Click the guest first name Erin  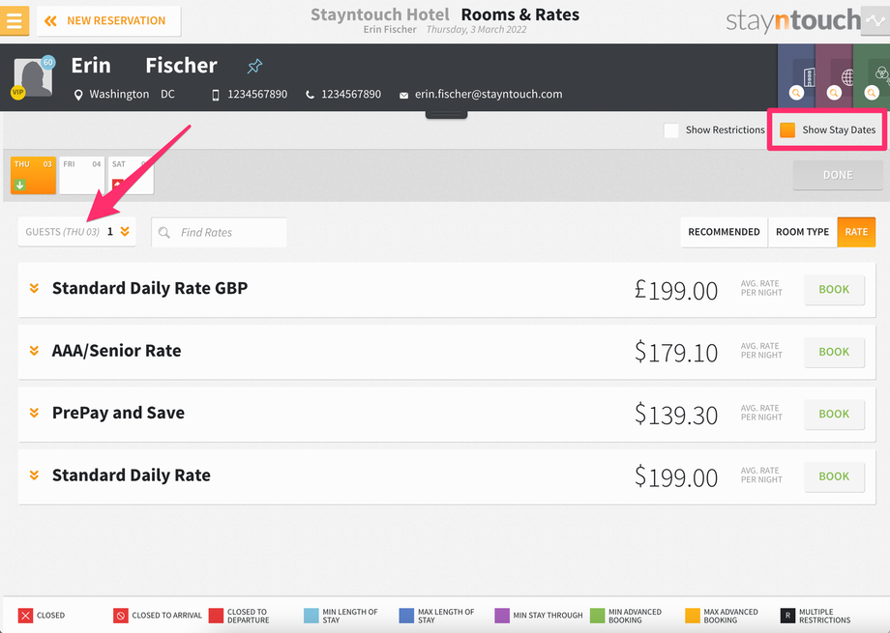[91, 66]
